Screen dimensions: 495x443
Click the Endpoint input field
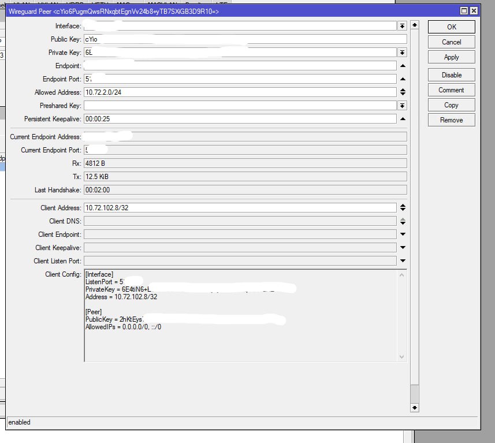tap(240, 66)
